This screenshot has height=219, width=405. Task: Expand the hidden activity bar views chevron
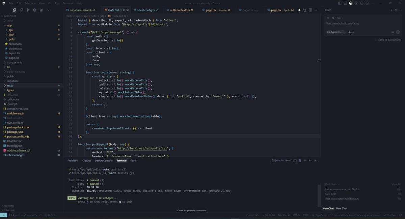coord(48,10)
